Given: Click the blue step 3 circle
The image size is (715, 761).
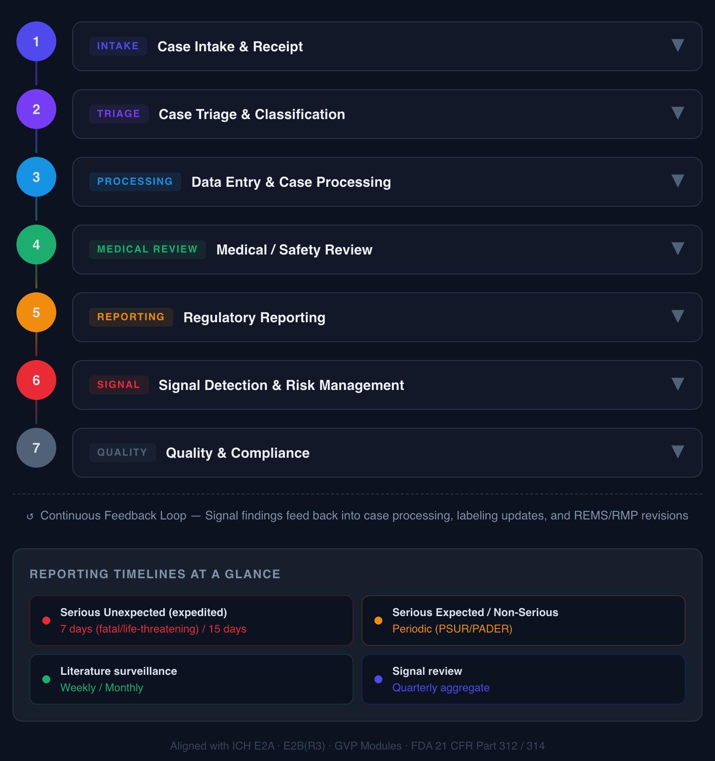Looking at the screenshot, I should click(36, 177).
